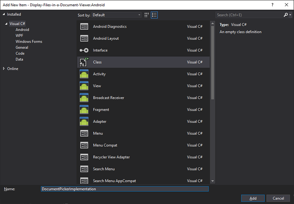Select the Broadcast Receiver item text
Screen dimensions: 294x204
pyautogui.click(x=109, y=98)
